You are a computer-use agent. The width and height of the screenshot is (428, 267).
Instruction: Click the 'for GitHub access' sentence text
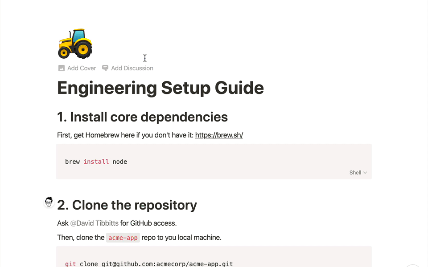[x=148, y=223]
